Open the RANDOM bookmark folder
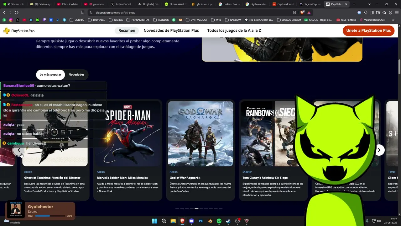401x226 pixels. coord(233,20)
